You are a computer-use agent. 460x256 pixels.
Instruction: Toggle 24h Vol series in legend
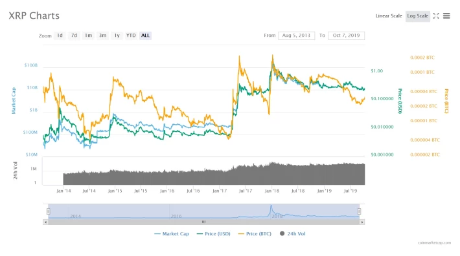point(292,233)
